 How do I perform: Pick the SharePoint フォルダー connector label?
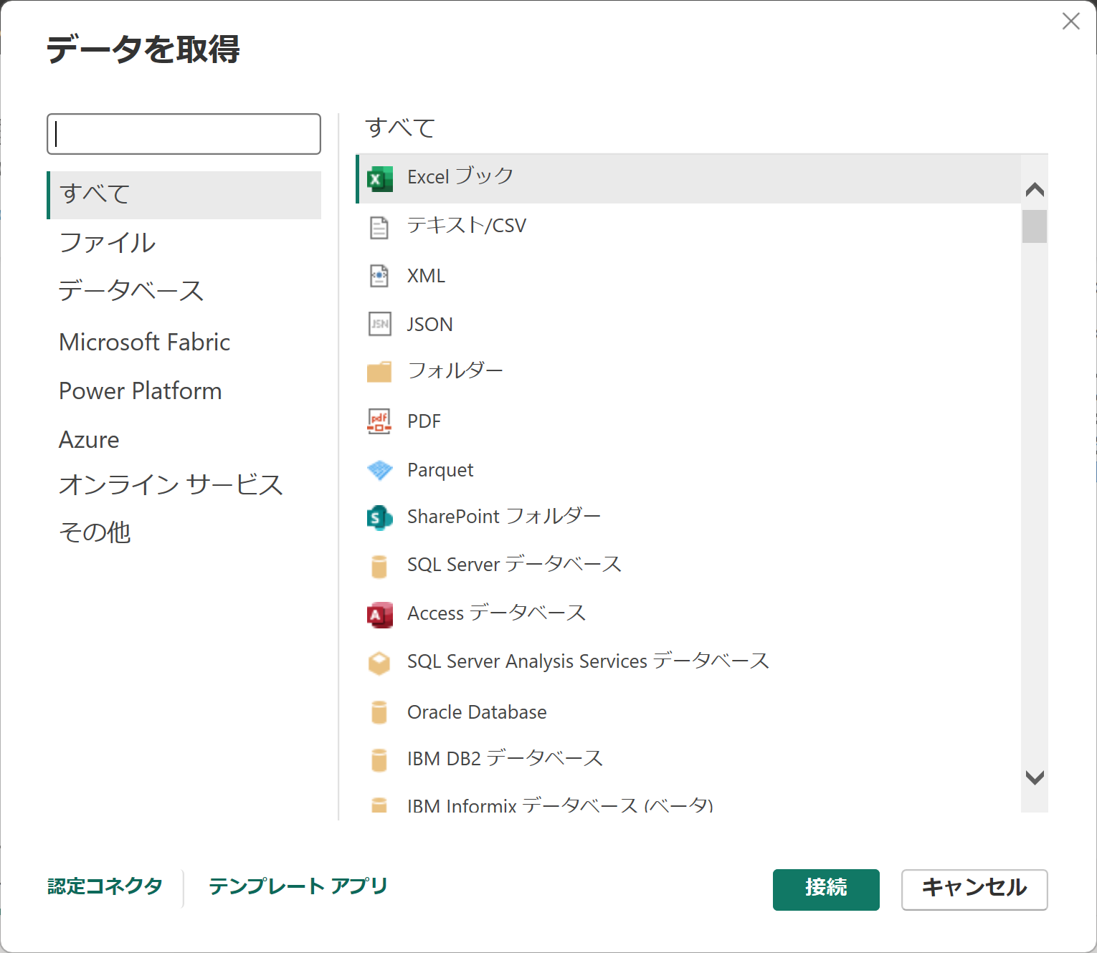tap(504, 516)
